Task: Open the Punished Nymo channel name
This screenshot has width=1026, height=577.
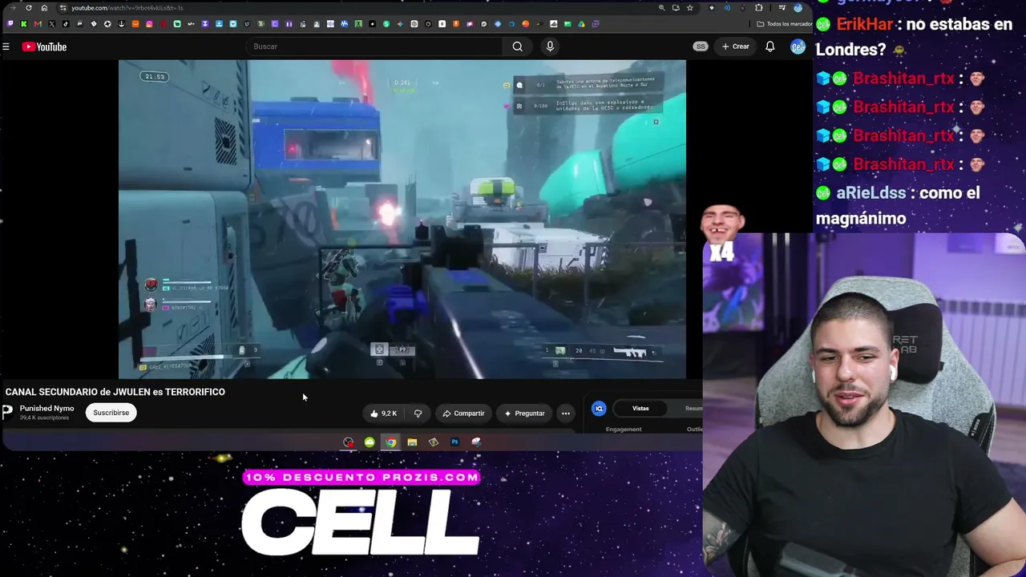Action: [46, 409]
